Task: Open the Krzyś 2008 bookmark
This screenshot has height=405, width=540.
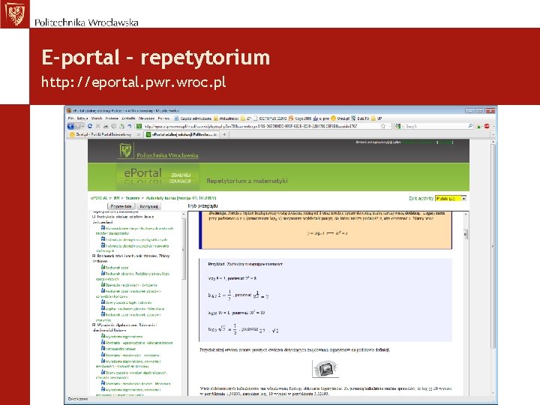Action: (299, 118)
